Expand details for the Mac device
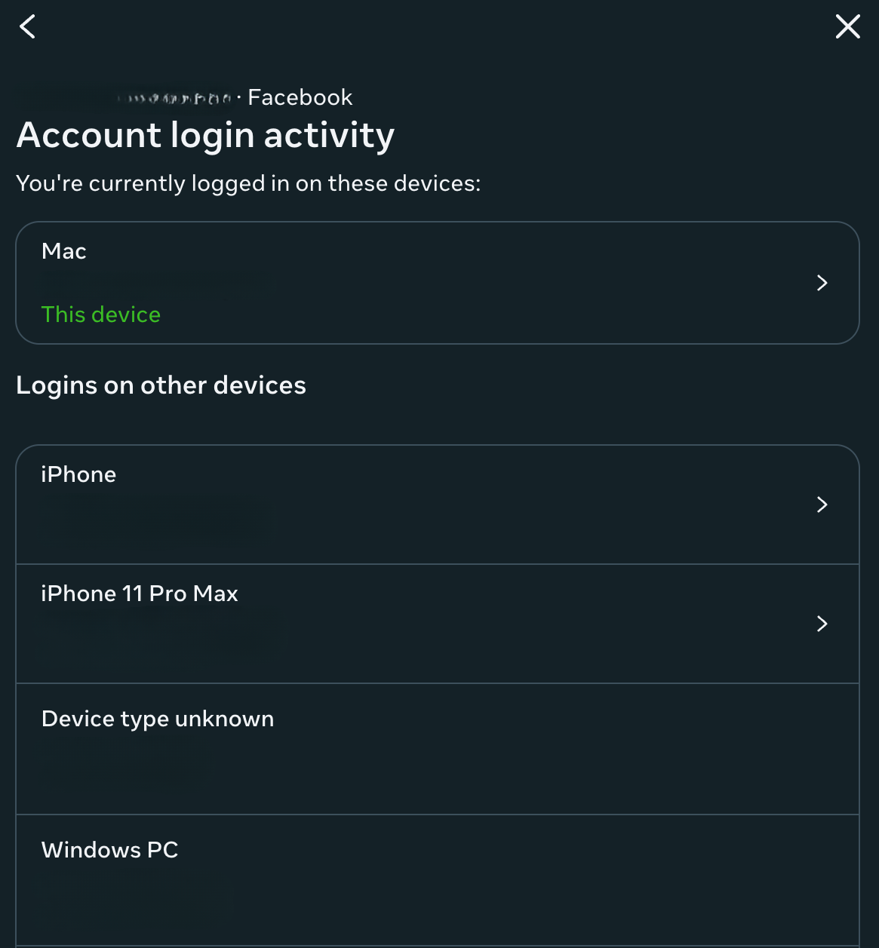The height and width of the screenshot is (948, 879). click(438, 283)
